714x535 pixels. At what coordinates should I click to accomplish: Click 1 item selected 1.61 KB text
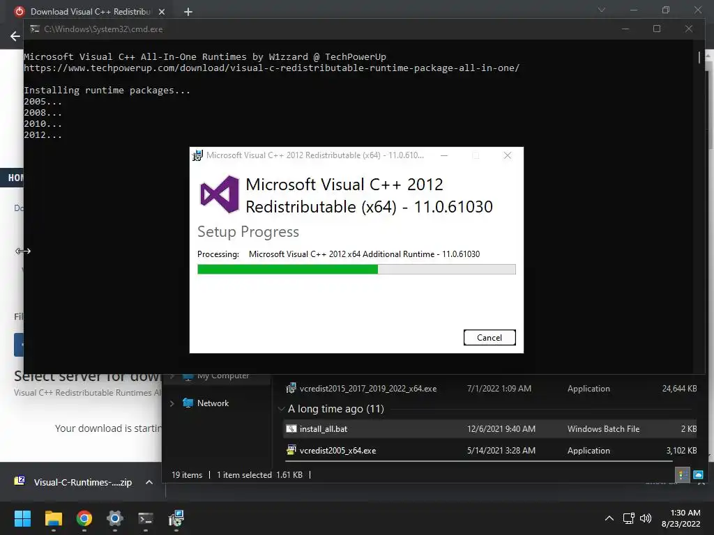point(259,475)
